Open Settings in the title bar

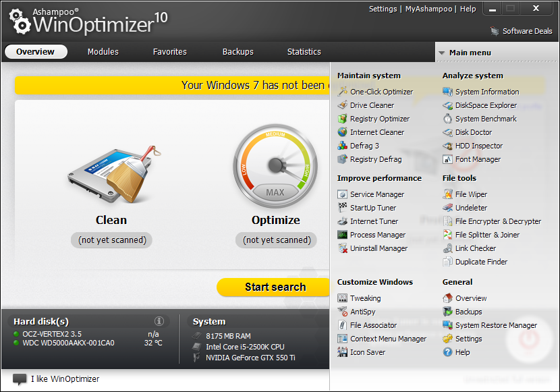pyautogui.click(x=383, y=9)
